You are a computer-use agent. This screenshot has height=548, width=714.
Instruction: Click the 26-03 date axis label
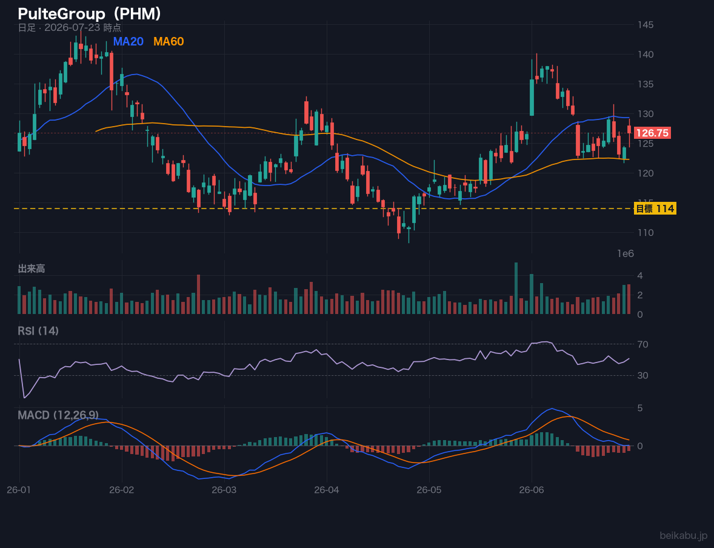point(224,490)
